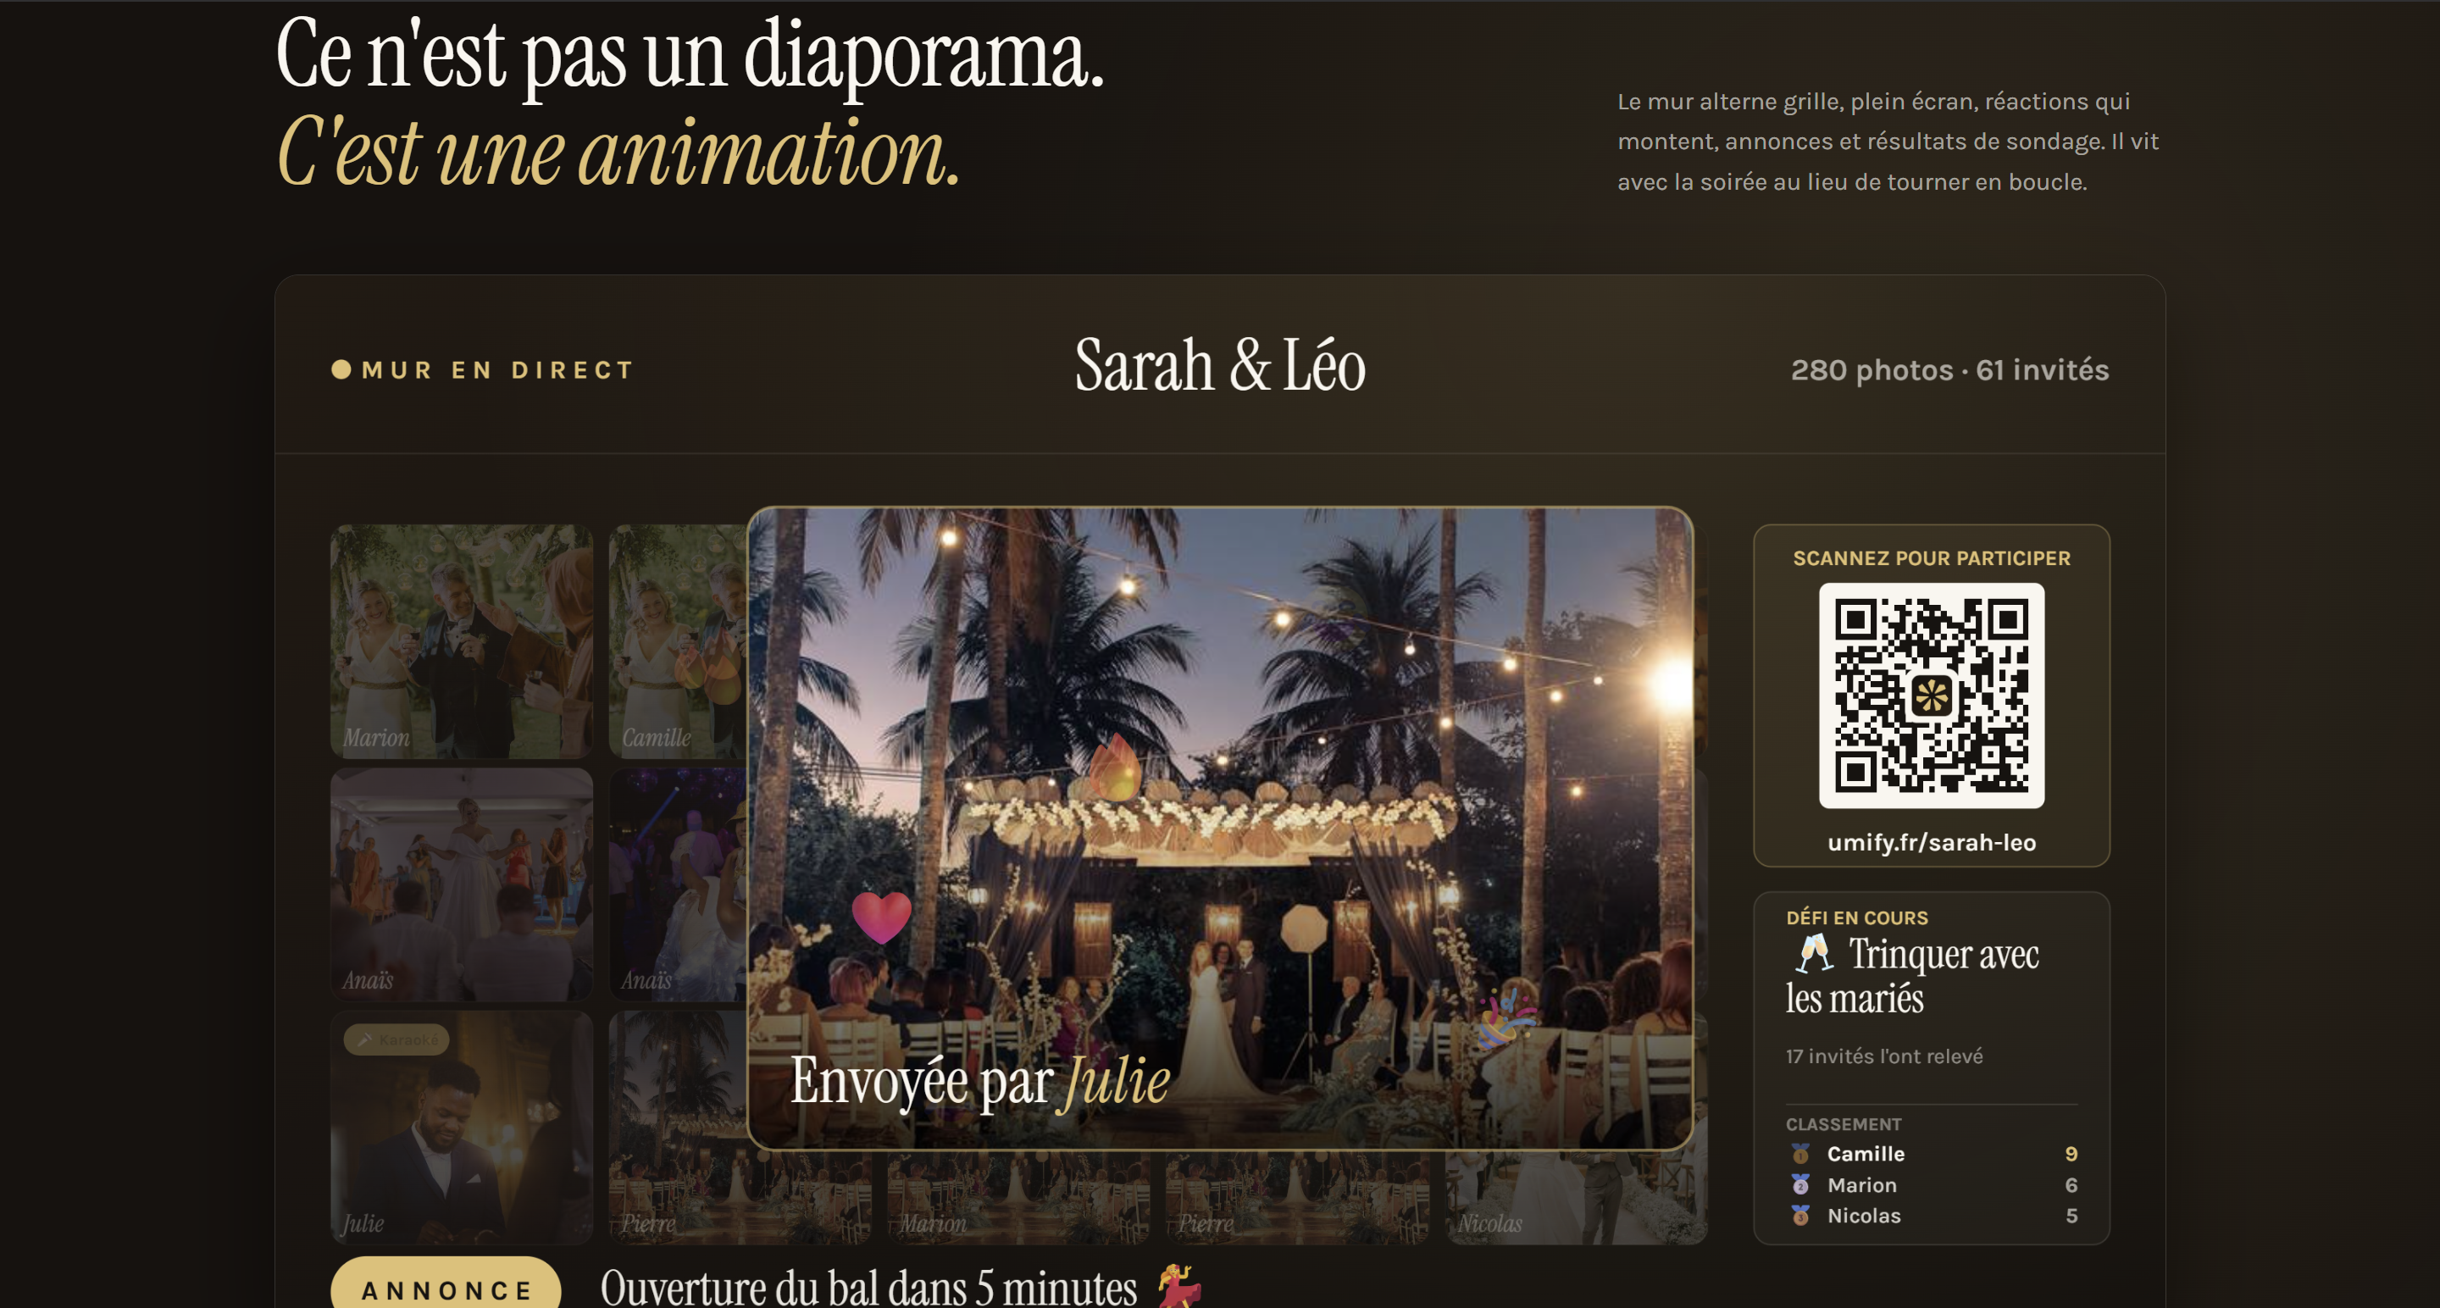Open Camille's photo thumbnail

678,641
